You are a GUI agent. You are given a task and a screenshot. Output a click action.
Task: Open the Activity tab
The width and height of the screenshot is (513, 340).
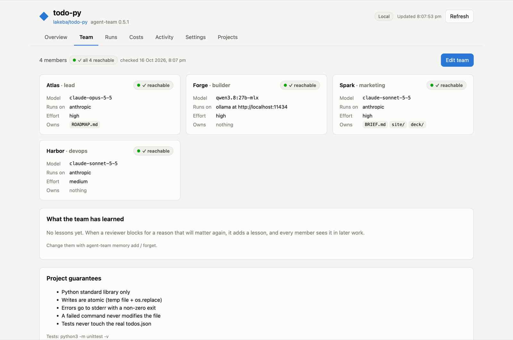pyautogui.click(x=164, y=37)
